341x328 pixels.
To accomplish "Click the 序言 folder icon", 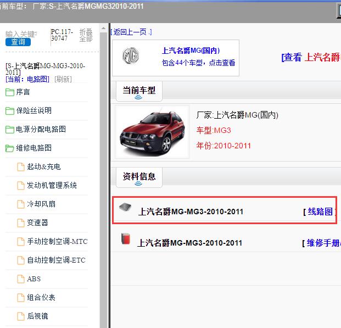I will pos(10,92).
